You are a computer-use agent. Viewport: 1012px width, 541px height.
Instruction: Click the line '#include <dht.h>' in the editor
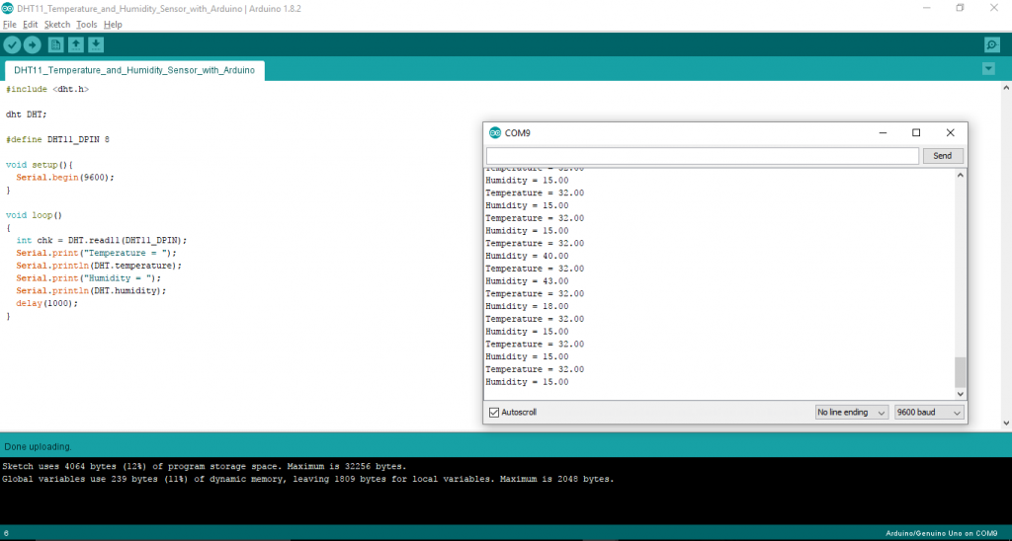coord(47,89)
